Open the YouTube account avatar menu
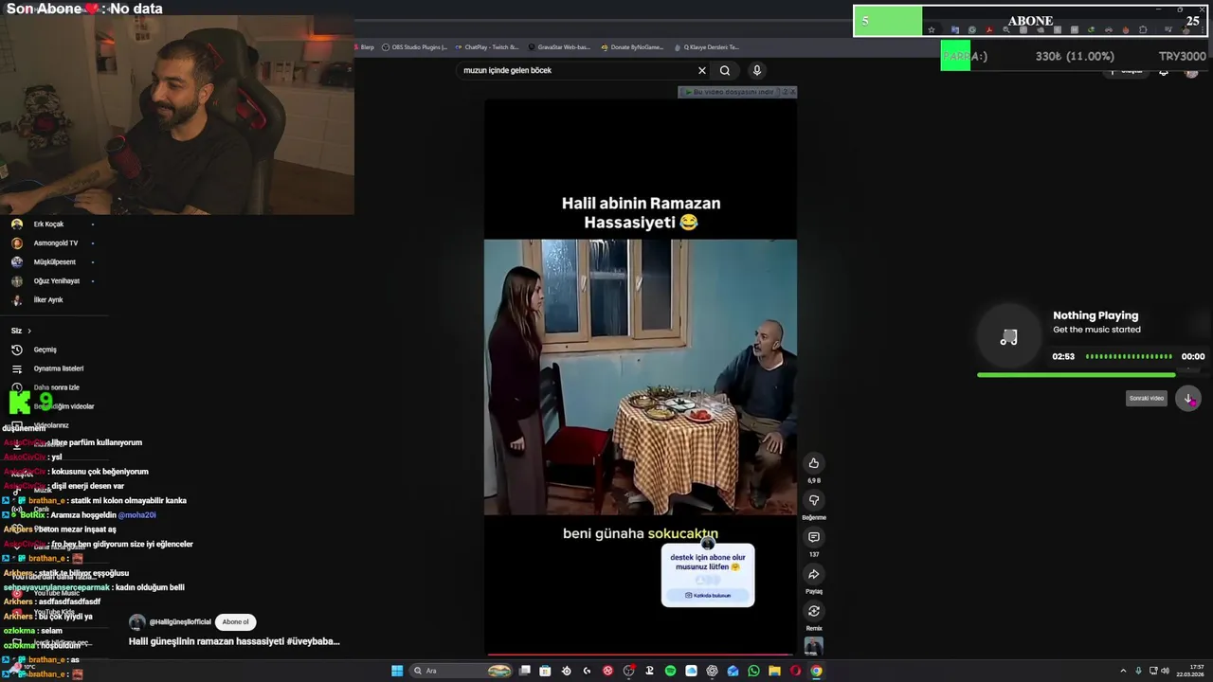The image size is (1213, 682). [1192, 71]
